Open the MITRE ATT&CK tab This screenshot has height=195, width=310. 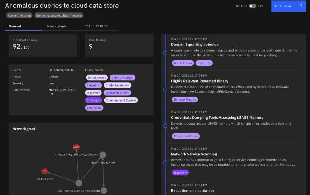(97, 26)
